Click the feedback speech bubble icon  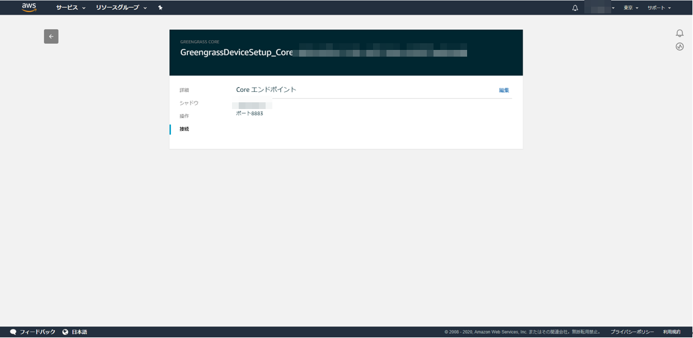tap(13, 332)
